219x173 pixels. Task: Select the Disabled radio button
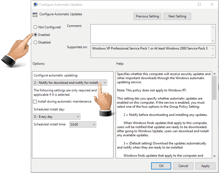[36, 42]
